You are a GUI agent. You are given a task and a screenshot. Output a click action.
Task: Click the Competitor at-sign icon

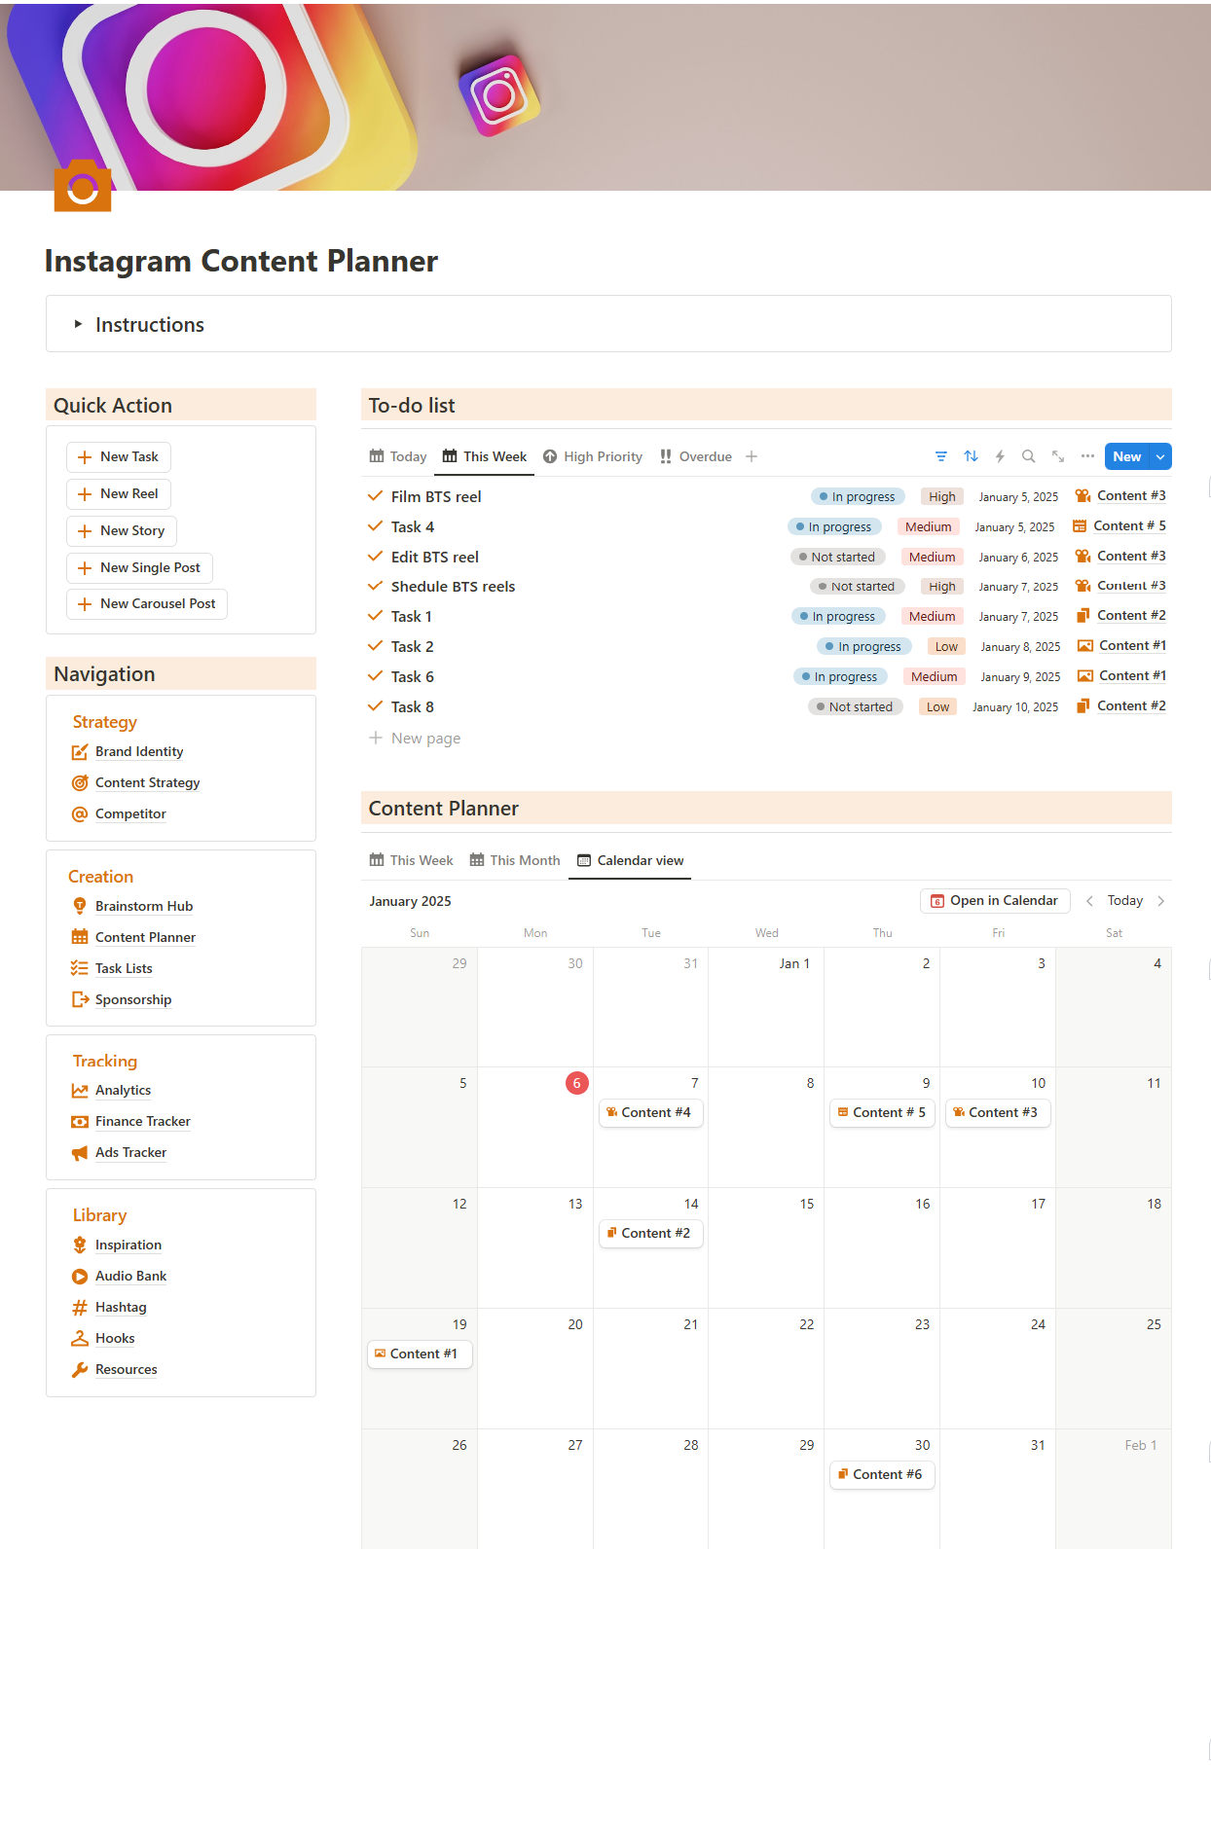(x=80, y=814)
